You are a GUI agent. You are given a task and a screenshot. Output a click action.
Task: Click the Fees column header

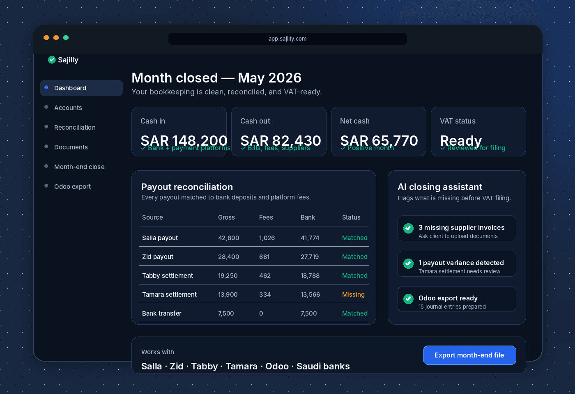266,218
